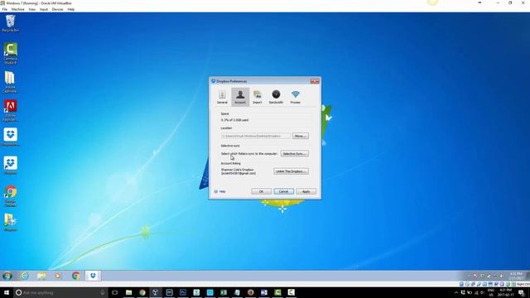
Task: Click the host taskbar clock
Action: coord(506,292)
